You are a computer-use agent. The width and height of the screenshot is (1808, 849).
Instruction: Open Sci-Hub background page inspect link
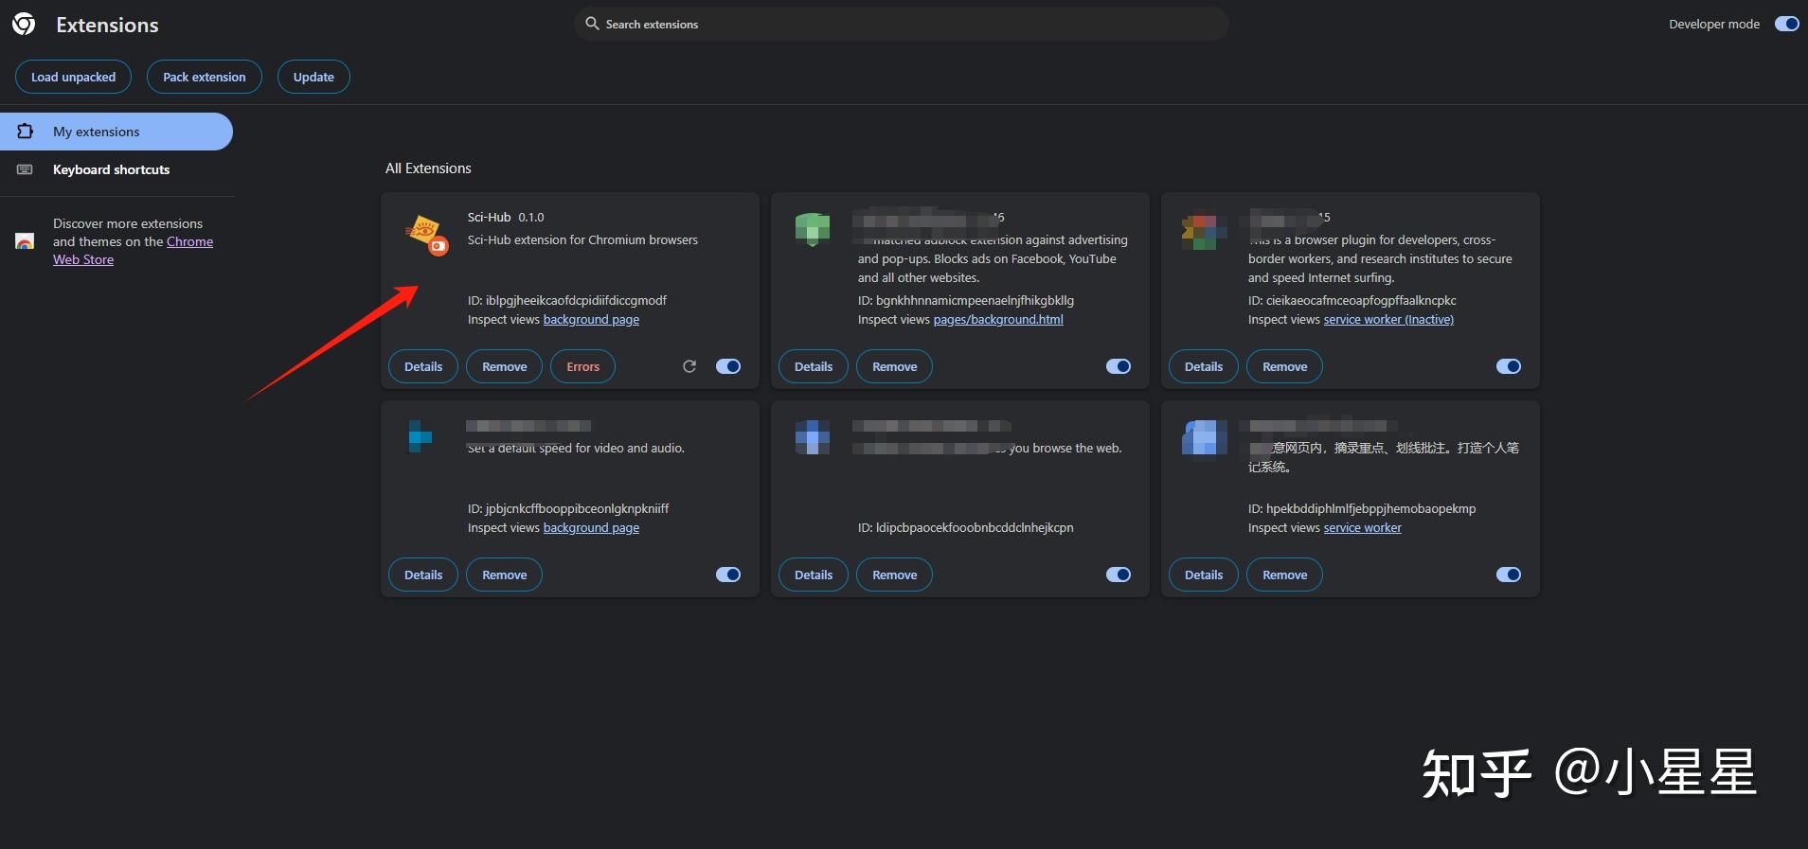[x=591, y=320]
